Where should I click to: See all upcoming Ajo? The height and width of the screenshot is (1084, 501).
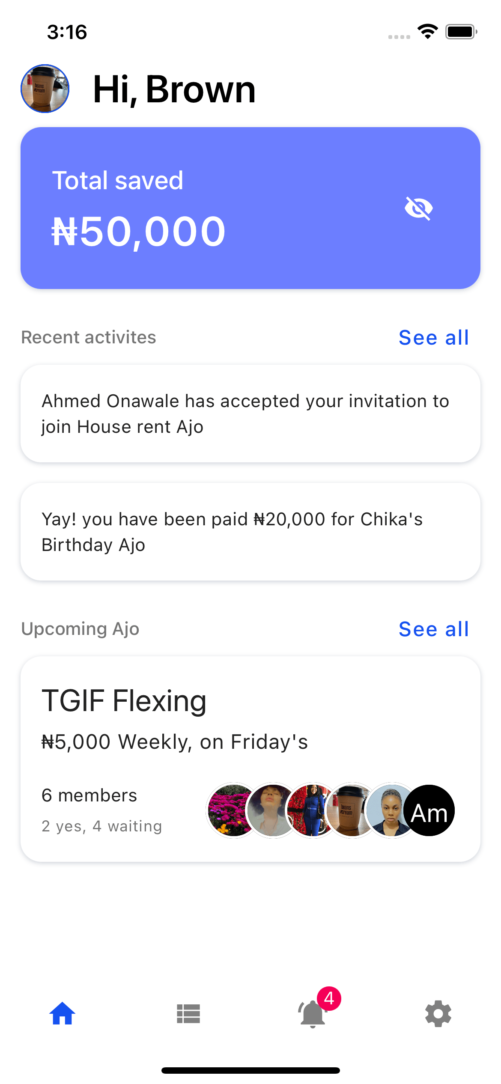pos(433,629)
